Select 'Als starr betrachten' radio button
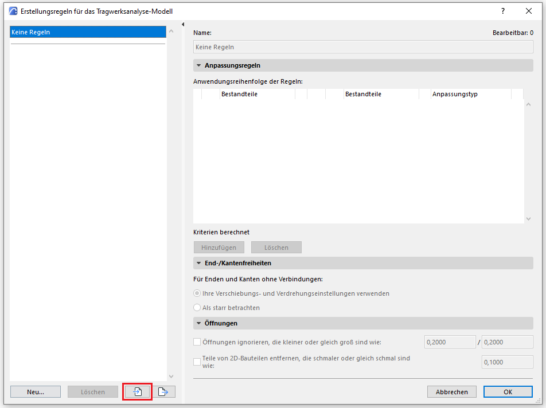 197,308
